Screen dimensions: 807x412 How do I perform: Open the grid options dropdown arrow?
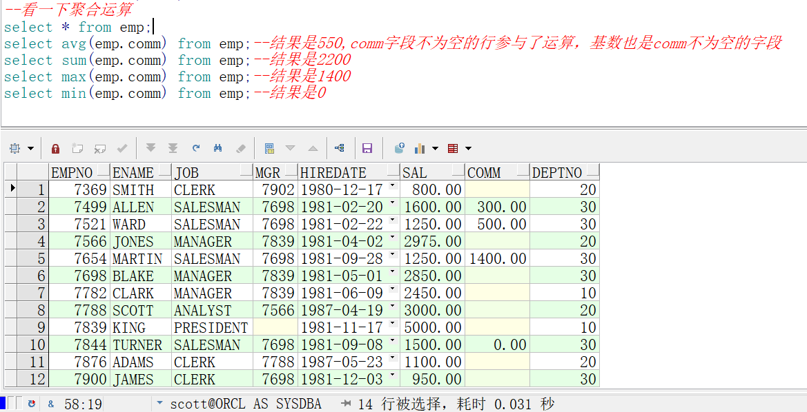point(30,147)
